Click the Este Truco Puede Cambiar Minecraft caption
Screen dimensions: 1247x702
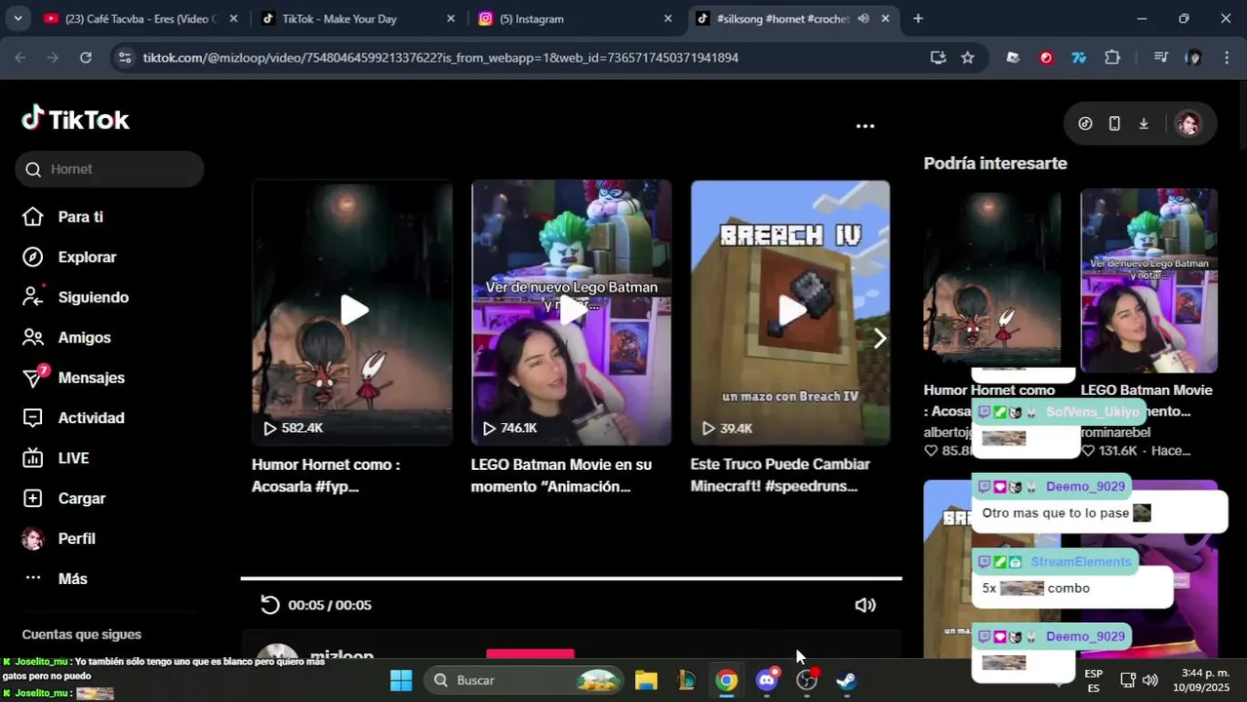pos(780,475)
